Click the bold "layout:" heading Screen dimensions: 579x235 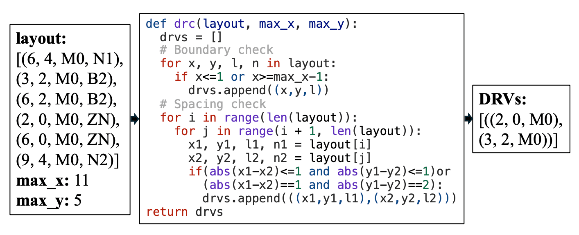click(41, 39)
